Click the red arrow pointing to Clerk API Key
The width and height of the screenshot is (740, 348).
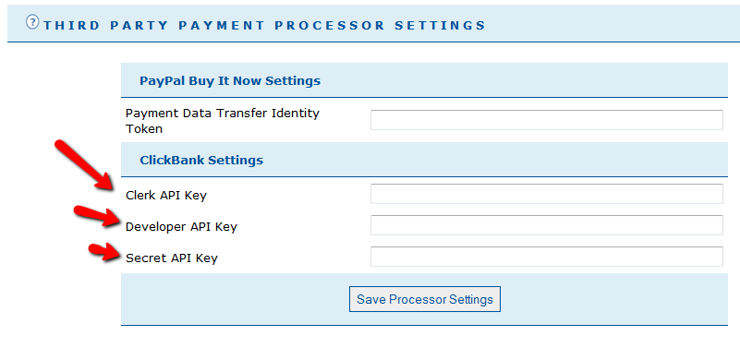click(x=84, y=165)
